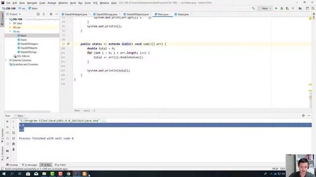
Task: Open the Run panel gear settings
Action: (303, 116)
